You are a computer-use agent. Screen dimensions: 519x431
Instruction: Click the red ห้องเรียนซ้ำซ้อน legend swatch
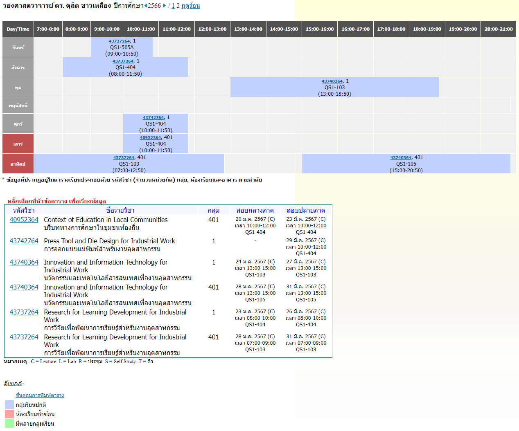(9, 414)
